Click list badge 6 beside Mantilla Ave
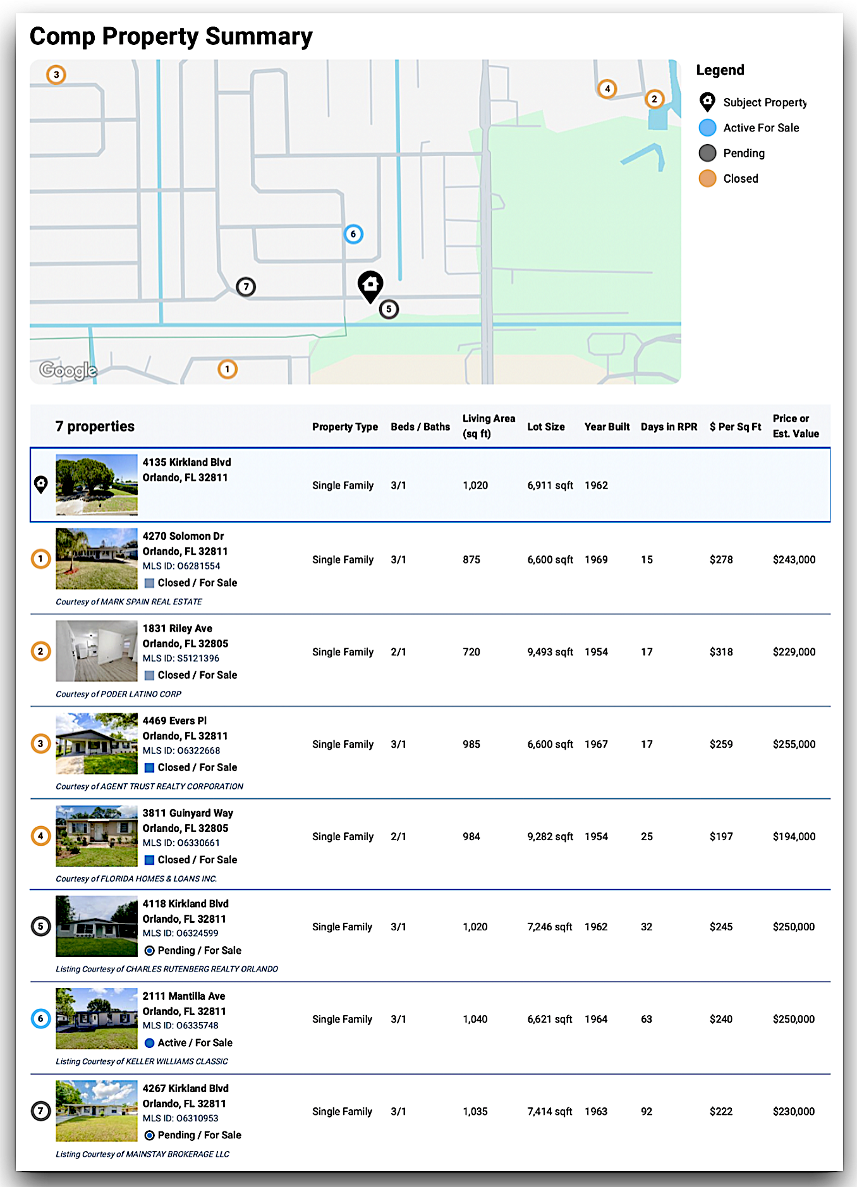Viewport: 857px width, 1187px height. tap(41, 1019)
